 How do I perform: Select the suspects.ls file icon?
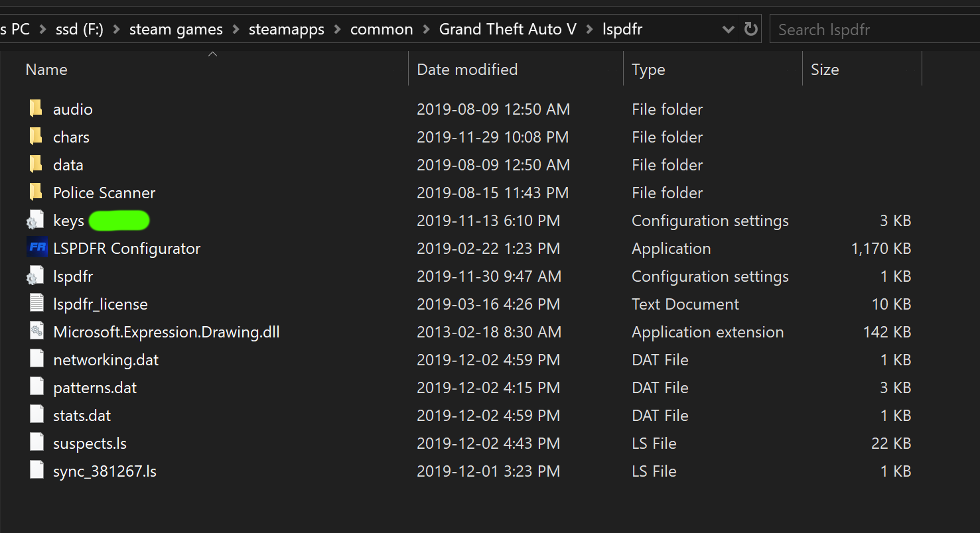point(36,444)
